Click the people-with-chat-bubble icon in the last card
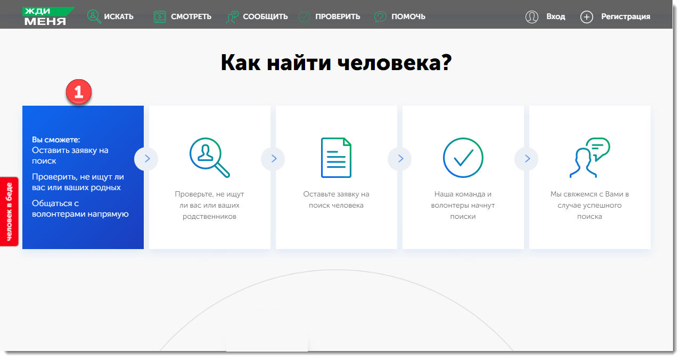 pyautogui.click(x=589, y=158)
